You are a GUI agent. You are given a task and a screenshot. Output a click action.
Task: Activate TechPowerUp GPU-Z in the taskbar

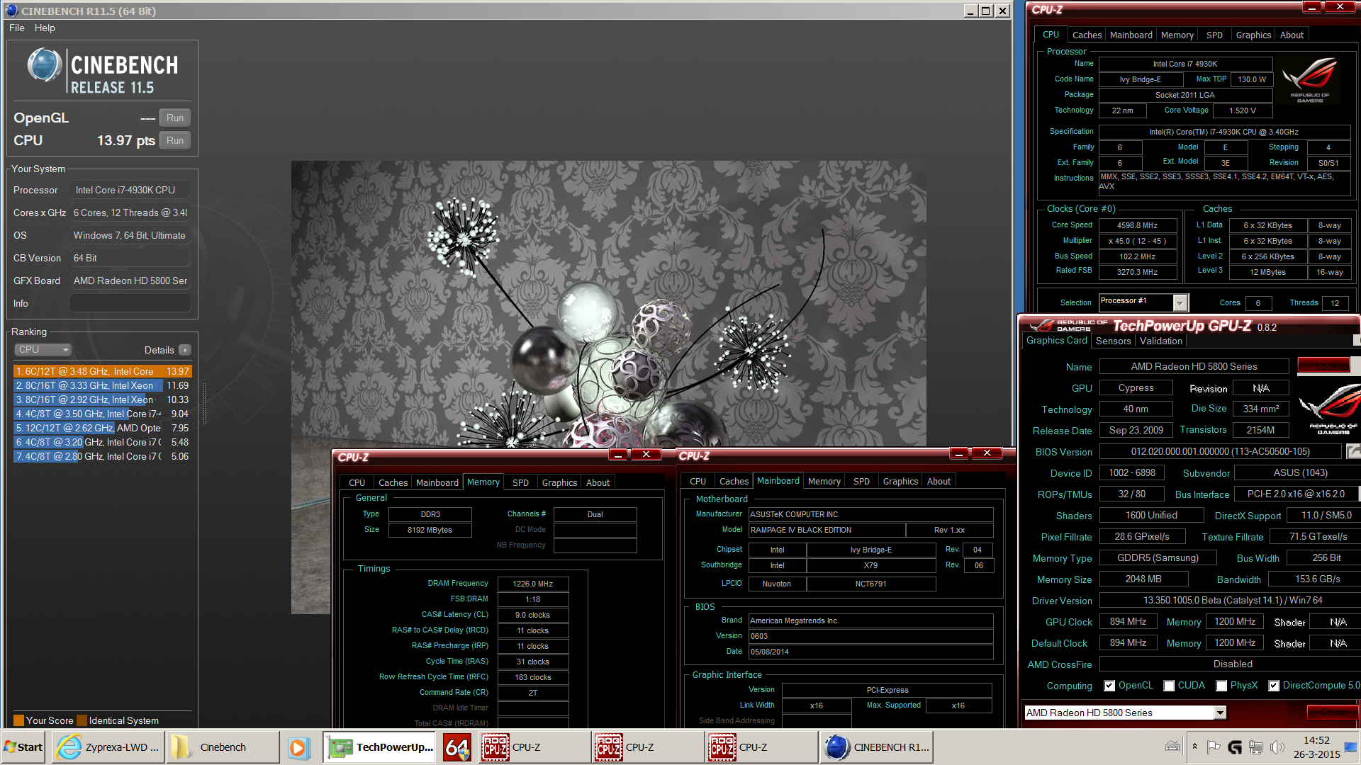tap(380, 747)
